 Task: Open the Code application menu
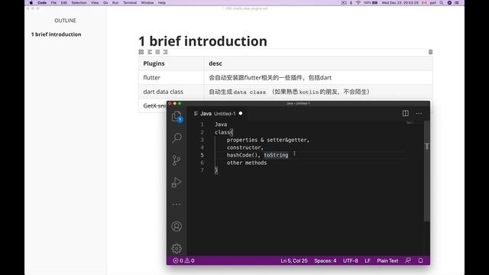tap(42, 2)
